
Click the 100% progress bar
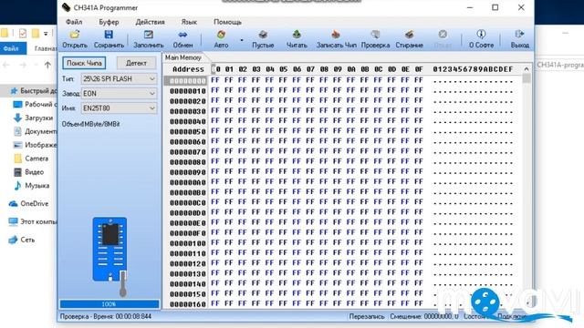click(x=109, y=304)
